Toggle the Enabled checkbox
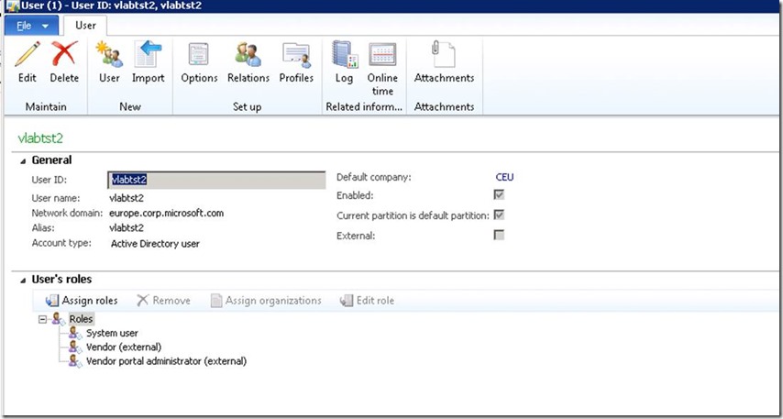 point(499,195)
